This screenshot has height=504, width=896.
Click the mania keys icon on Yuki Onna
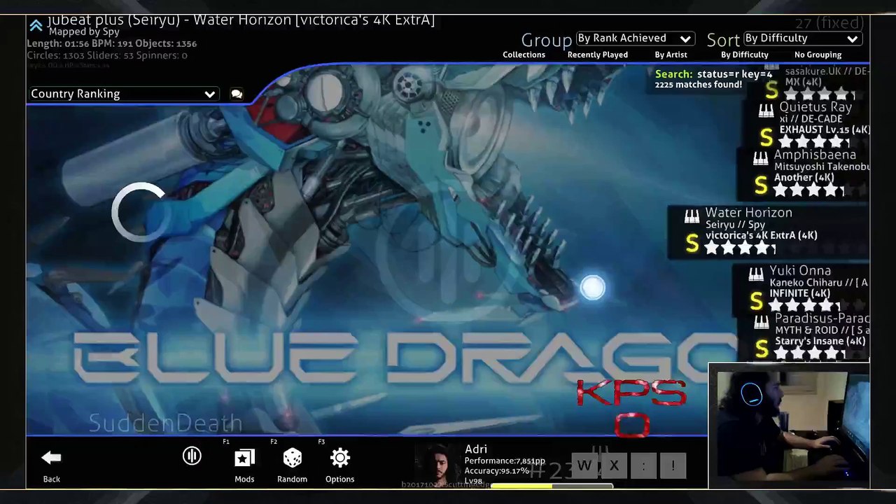756,274
